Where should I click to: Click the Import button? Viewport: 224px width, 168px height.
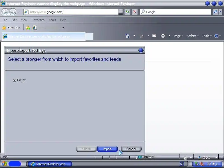107,149
